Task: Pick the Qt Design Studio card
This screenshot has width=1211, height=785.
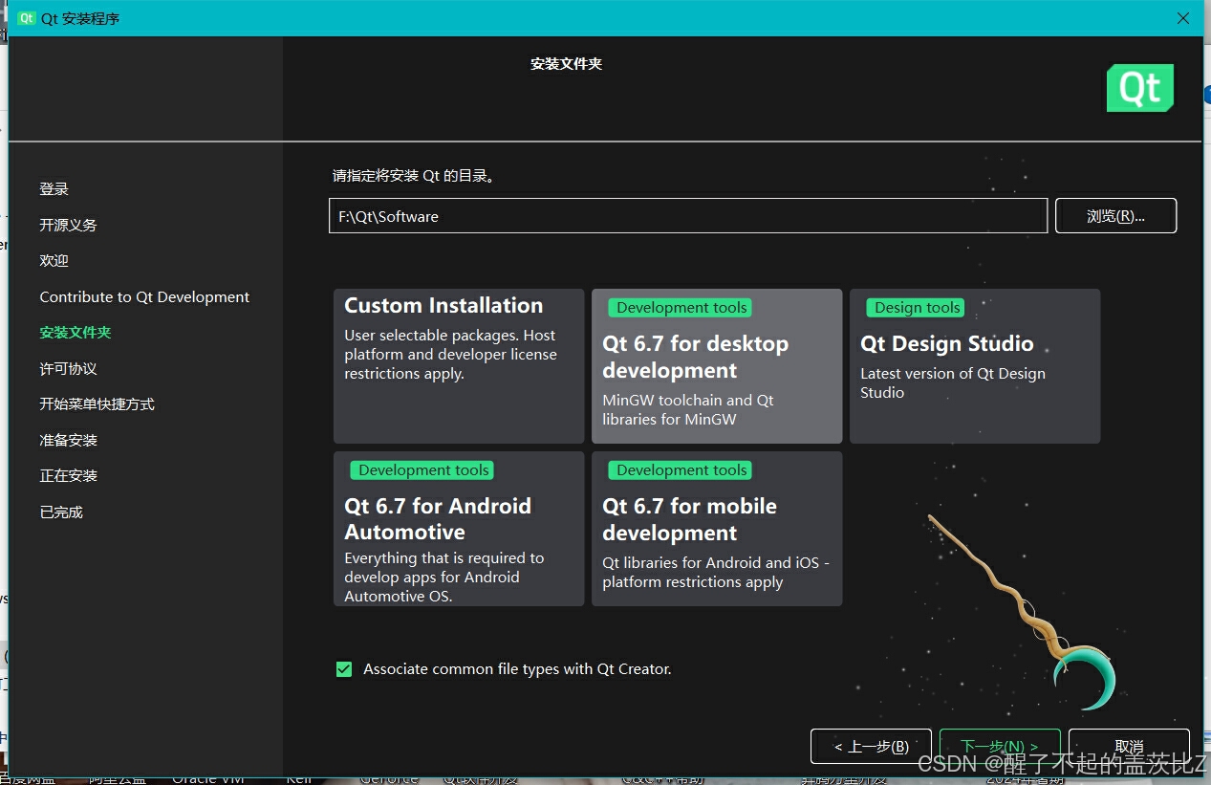Action: pyautogui.click(x=975, y=366)
